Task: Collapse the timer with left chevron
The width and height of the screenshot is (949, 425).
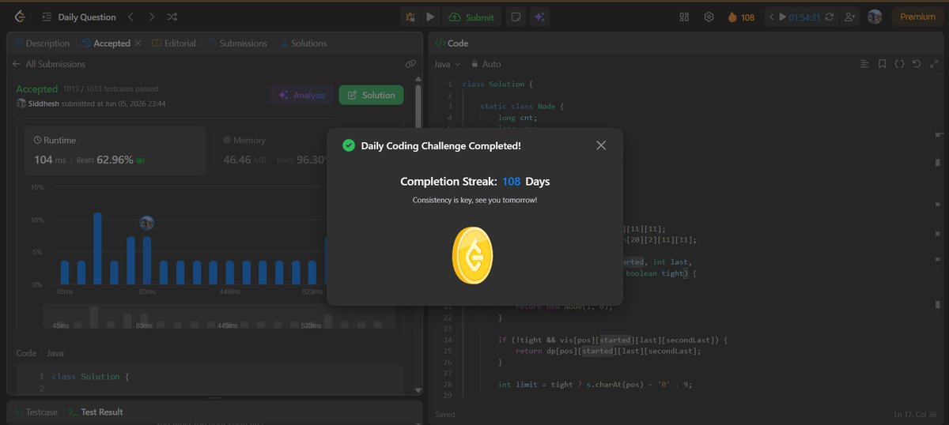Action: [772, 17]
